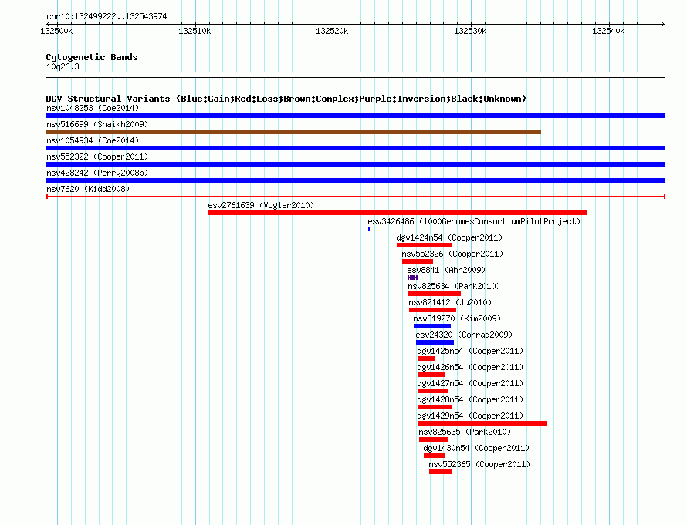Open the nsv516699 (Shaikh2009) label link
Image resolution: width=687 pixels, height=525 pixels.
coord(97,124)
